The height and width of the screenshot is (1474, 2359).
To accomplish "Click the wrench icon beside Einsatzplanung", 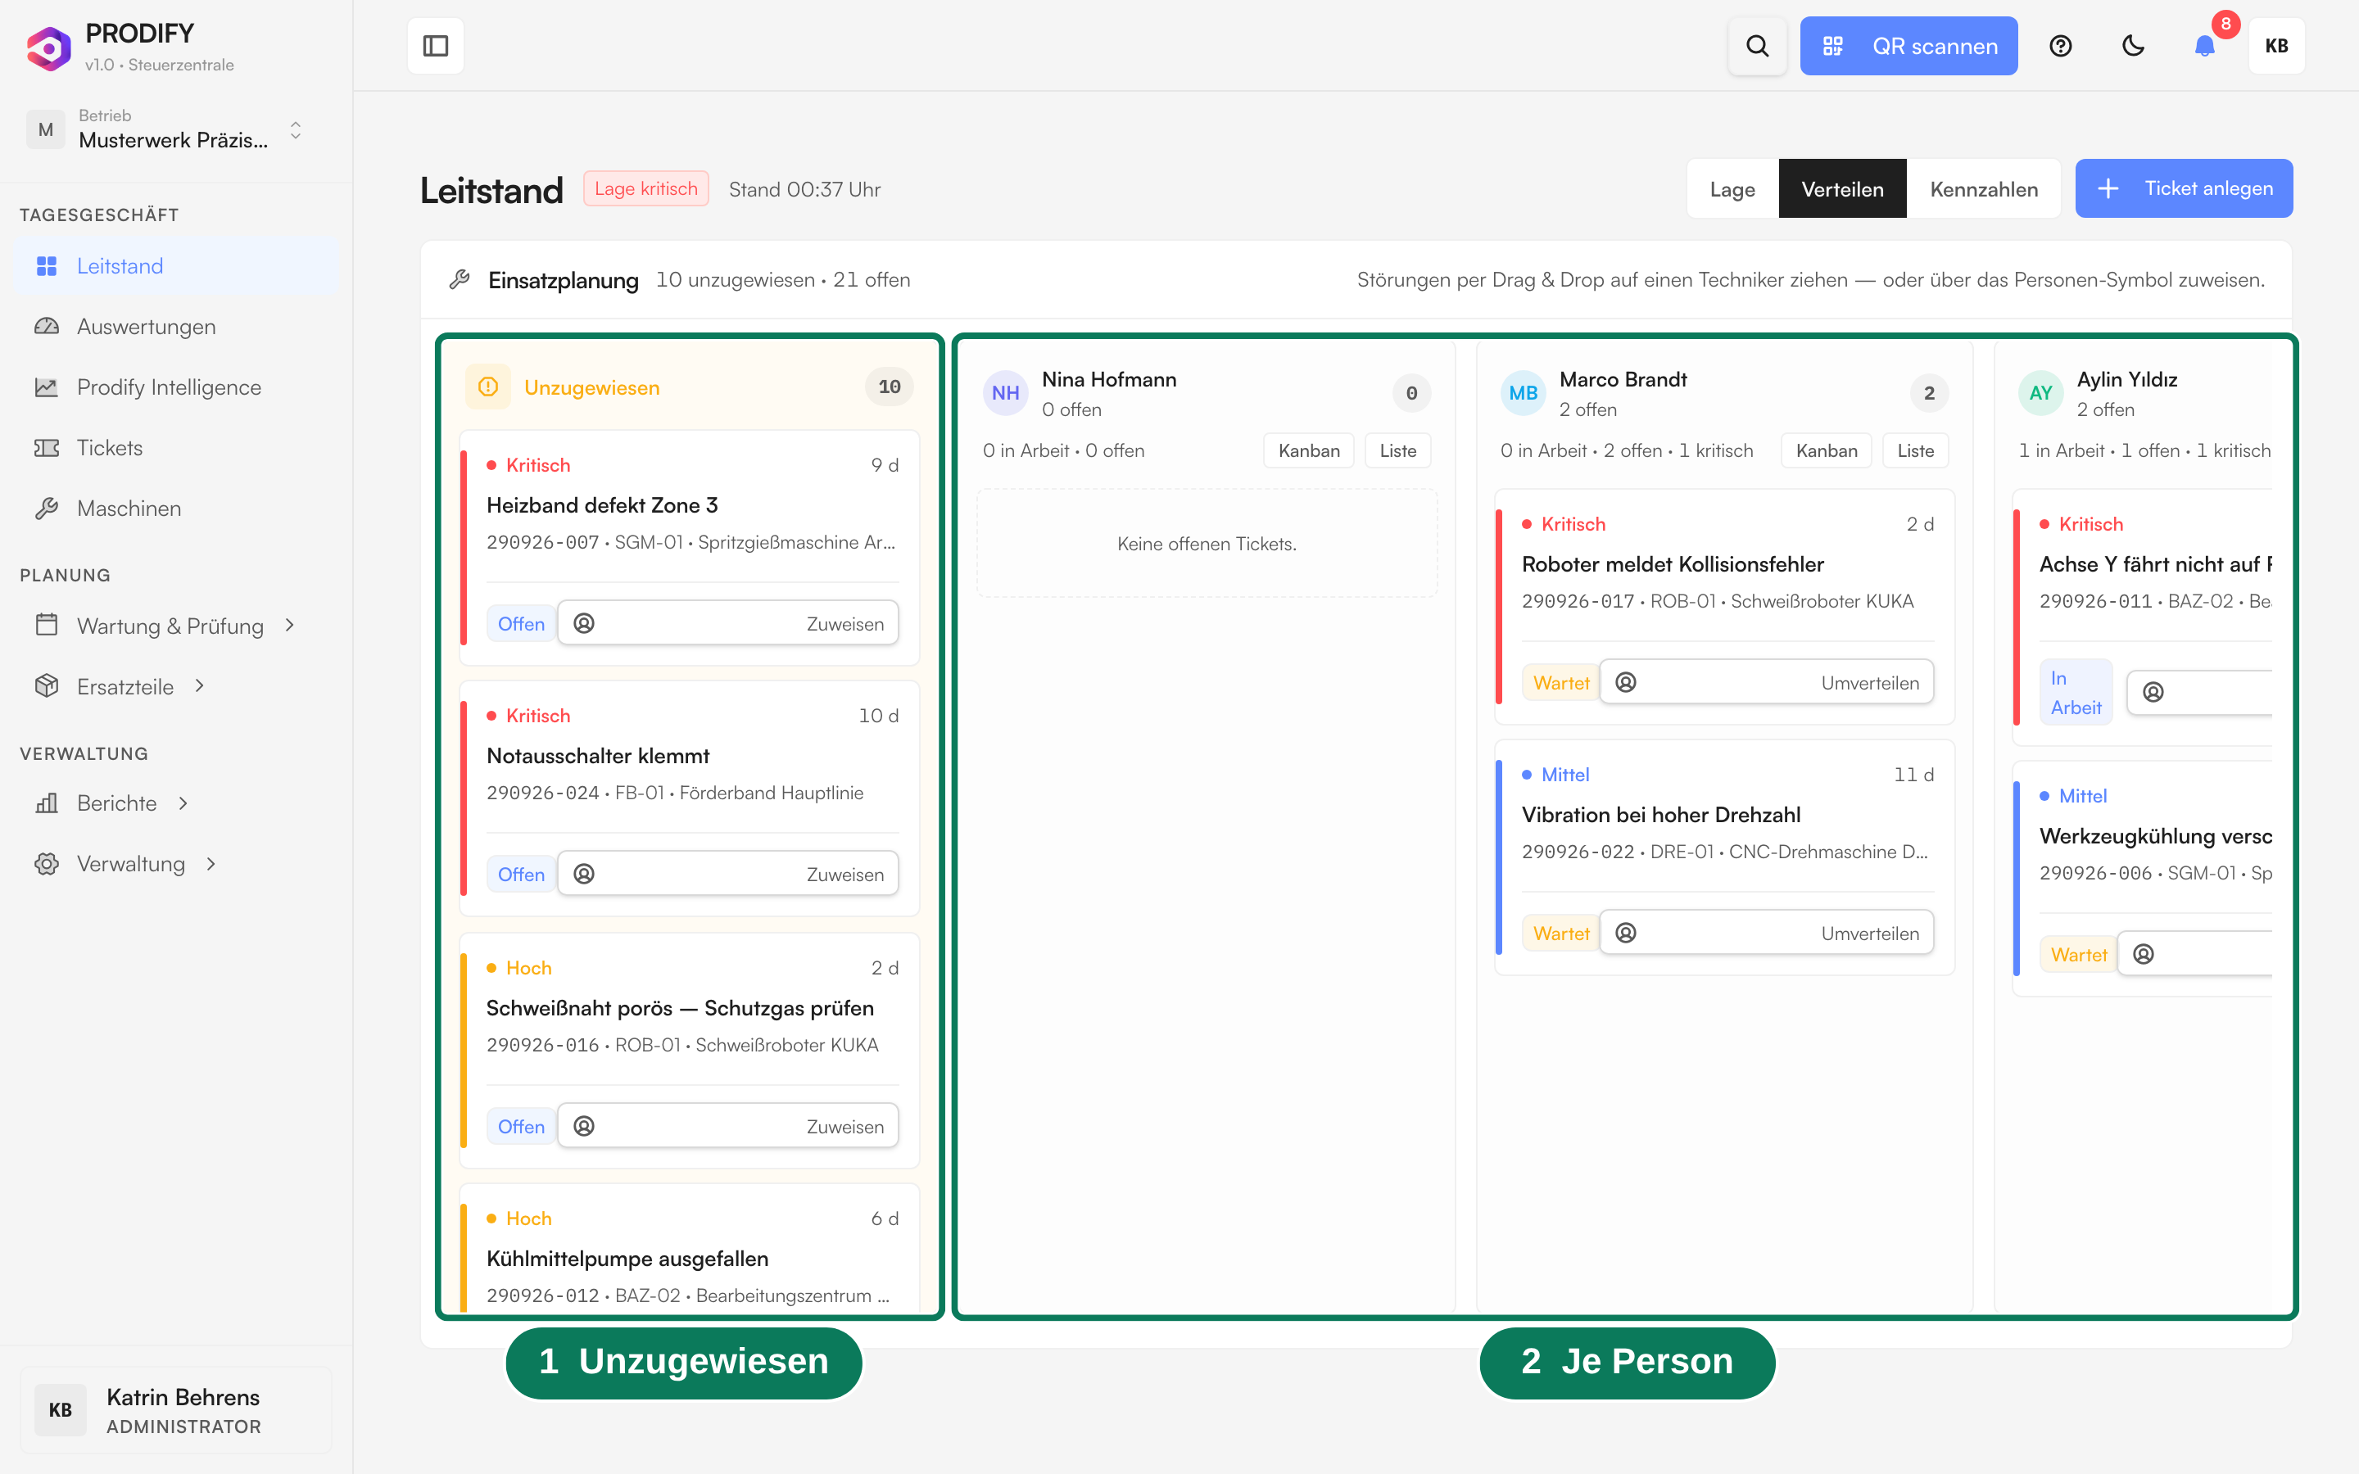I will pyautogui.click(x=460, y=280).
